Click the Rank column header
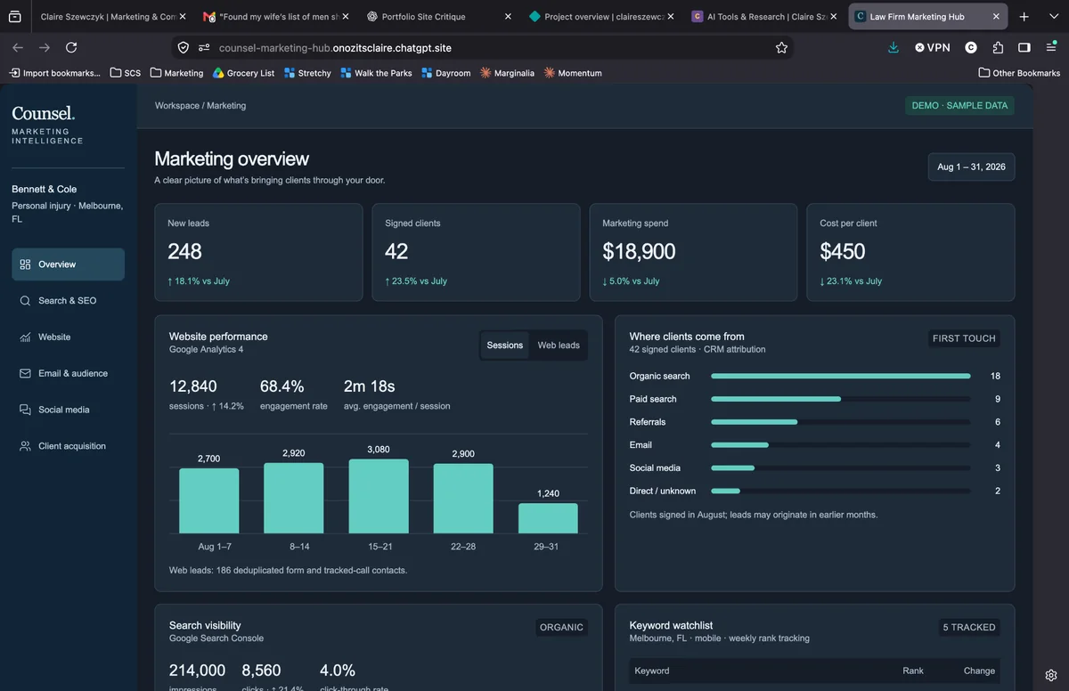 click(913, 671)
